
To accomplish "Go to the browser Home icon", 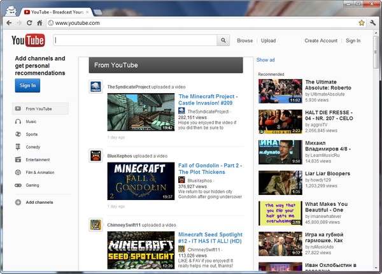I will 39,23.
